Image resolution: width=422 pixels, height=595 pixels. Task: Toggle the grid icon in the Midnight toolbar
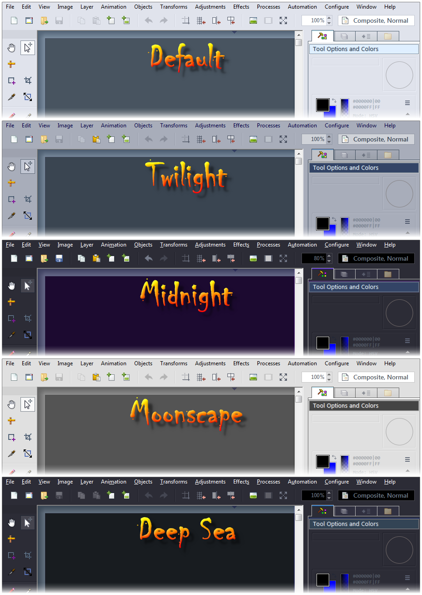(201, 258)
